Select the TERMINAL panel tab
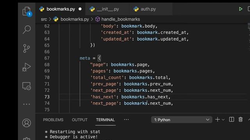The image size is (250, 140). coord(105,120)
